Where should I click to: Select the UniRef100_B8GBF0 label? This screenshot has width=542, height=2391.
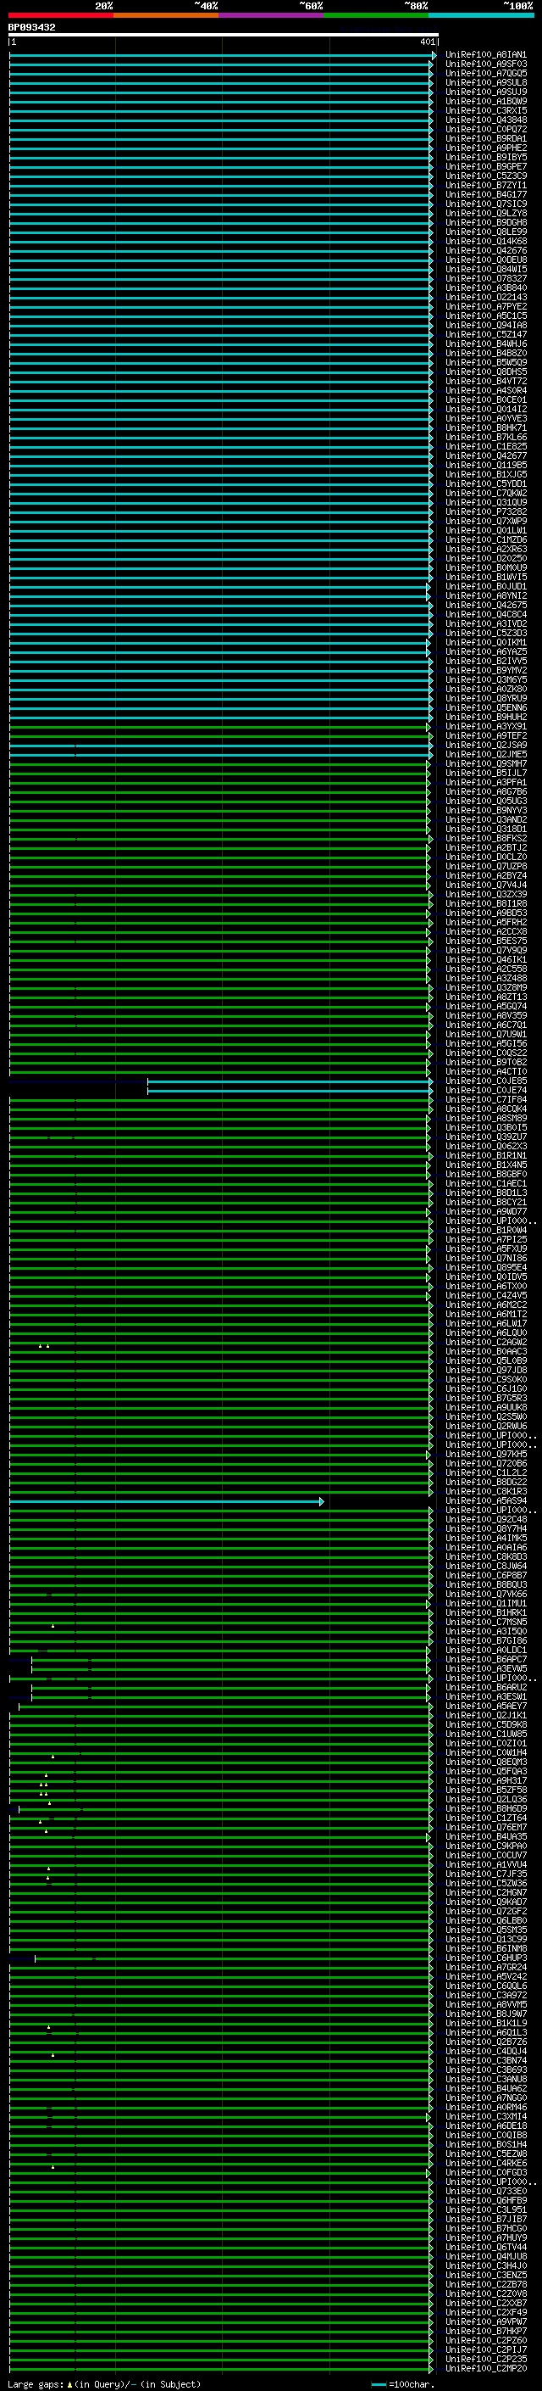(485, 1175)
